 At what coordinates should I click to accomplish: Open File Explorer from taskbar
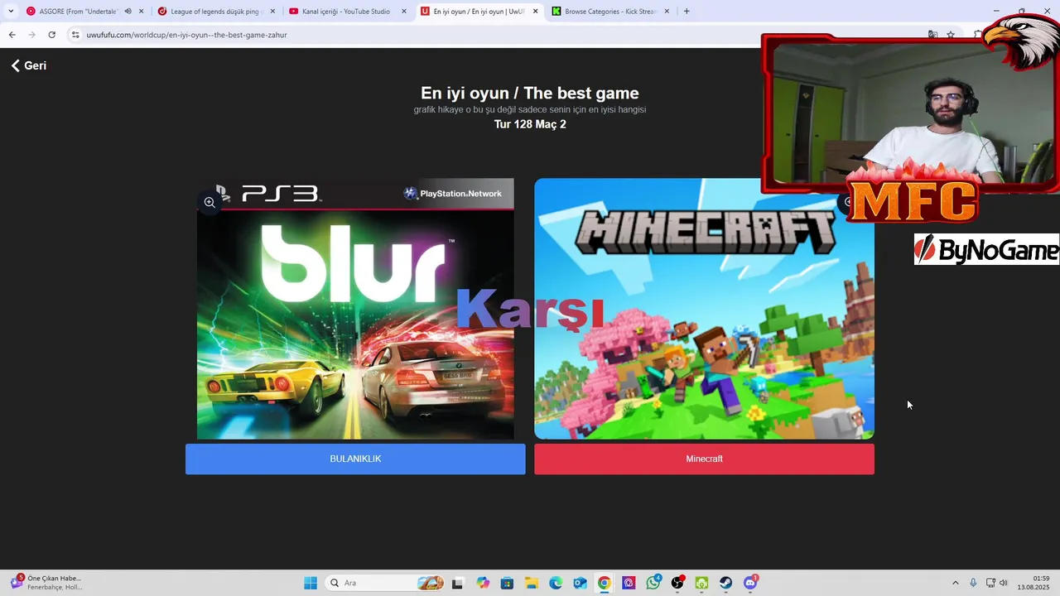click(531, 583)
